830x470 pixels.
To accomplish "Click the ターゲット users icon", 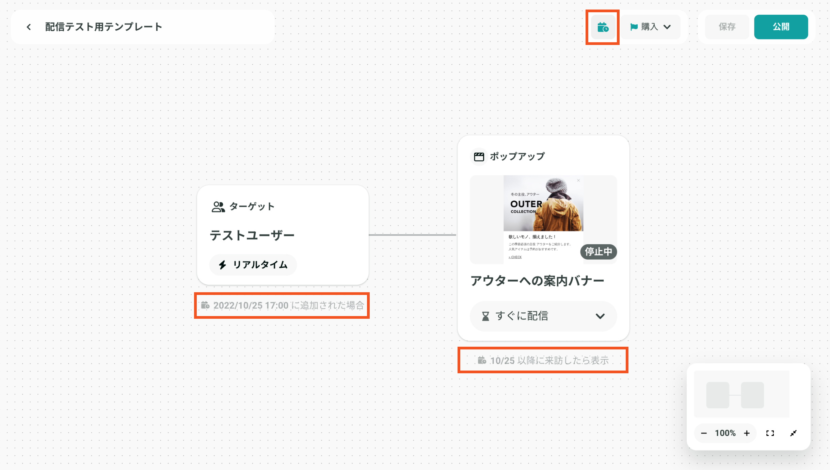I will [x=218, y=206].
